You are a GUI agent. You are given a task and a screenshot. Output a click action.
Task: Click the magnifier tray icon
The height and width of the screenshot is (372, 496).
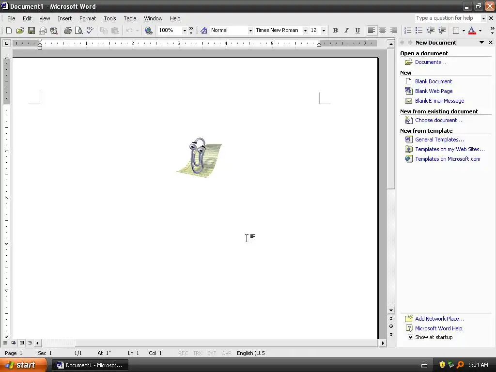pos(460,365)
